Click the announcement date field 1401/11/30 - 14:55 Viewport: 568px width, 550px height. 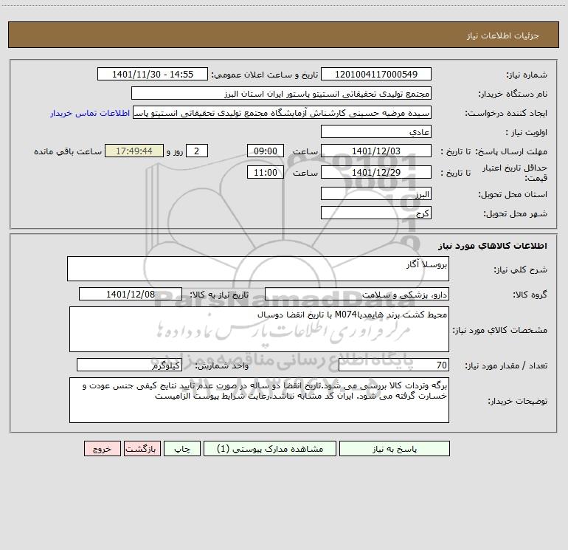click(x=153, y=74)
